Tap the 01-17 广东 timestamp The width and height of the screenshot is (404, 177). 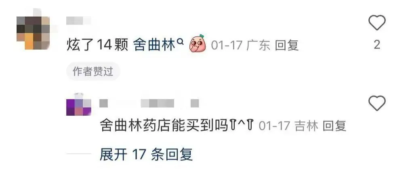point(241,46)
